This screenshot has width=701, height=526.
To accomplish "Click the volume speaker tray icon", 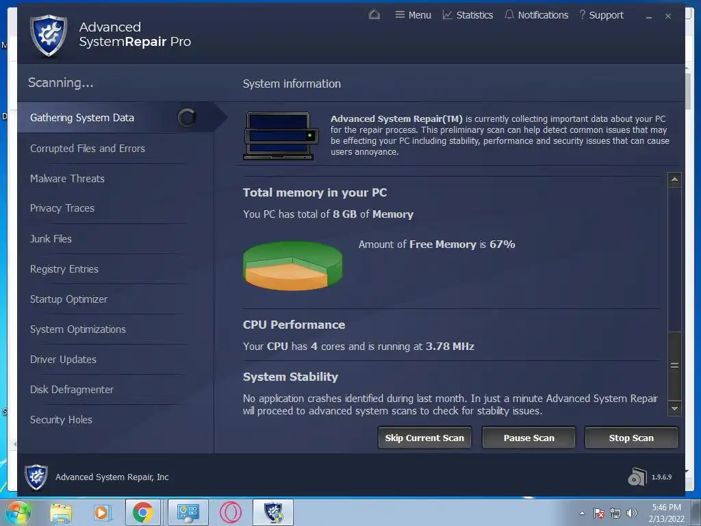I will [631, 513].
